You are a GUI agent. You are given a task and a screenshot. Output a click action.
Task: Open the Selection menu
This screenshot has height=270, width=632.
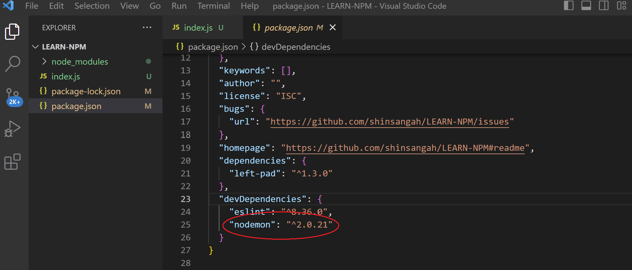tap(92, 6)
